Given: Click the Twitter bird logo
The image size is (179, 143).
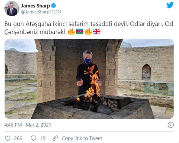Looking at the screenshot, I should (x=170, y=5).
